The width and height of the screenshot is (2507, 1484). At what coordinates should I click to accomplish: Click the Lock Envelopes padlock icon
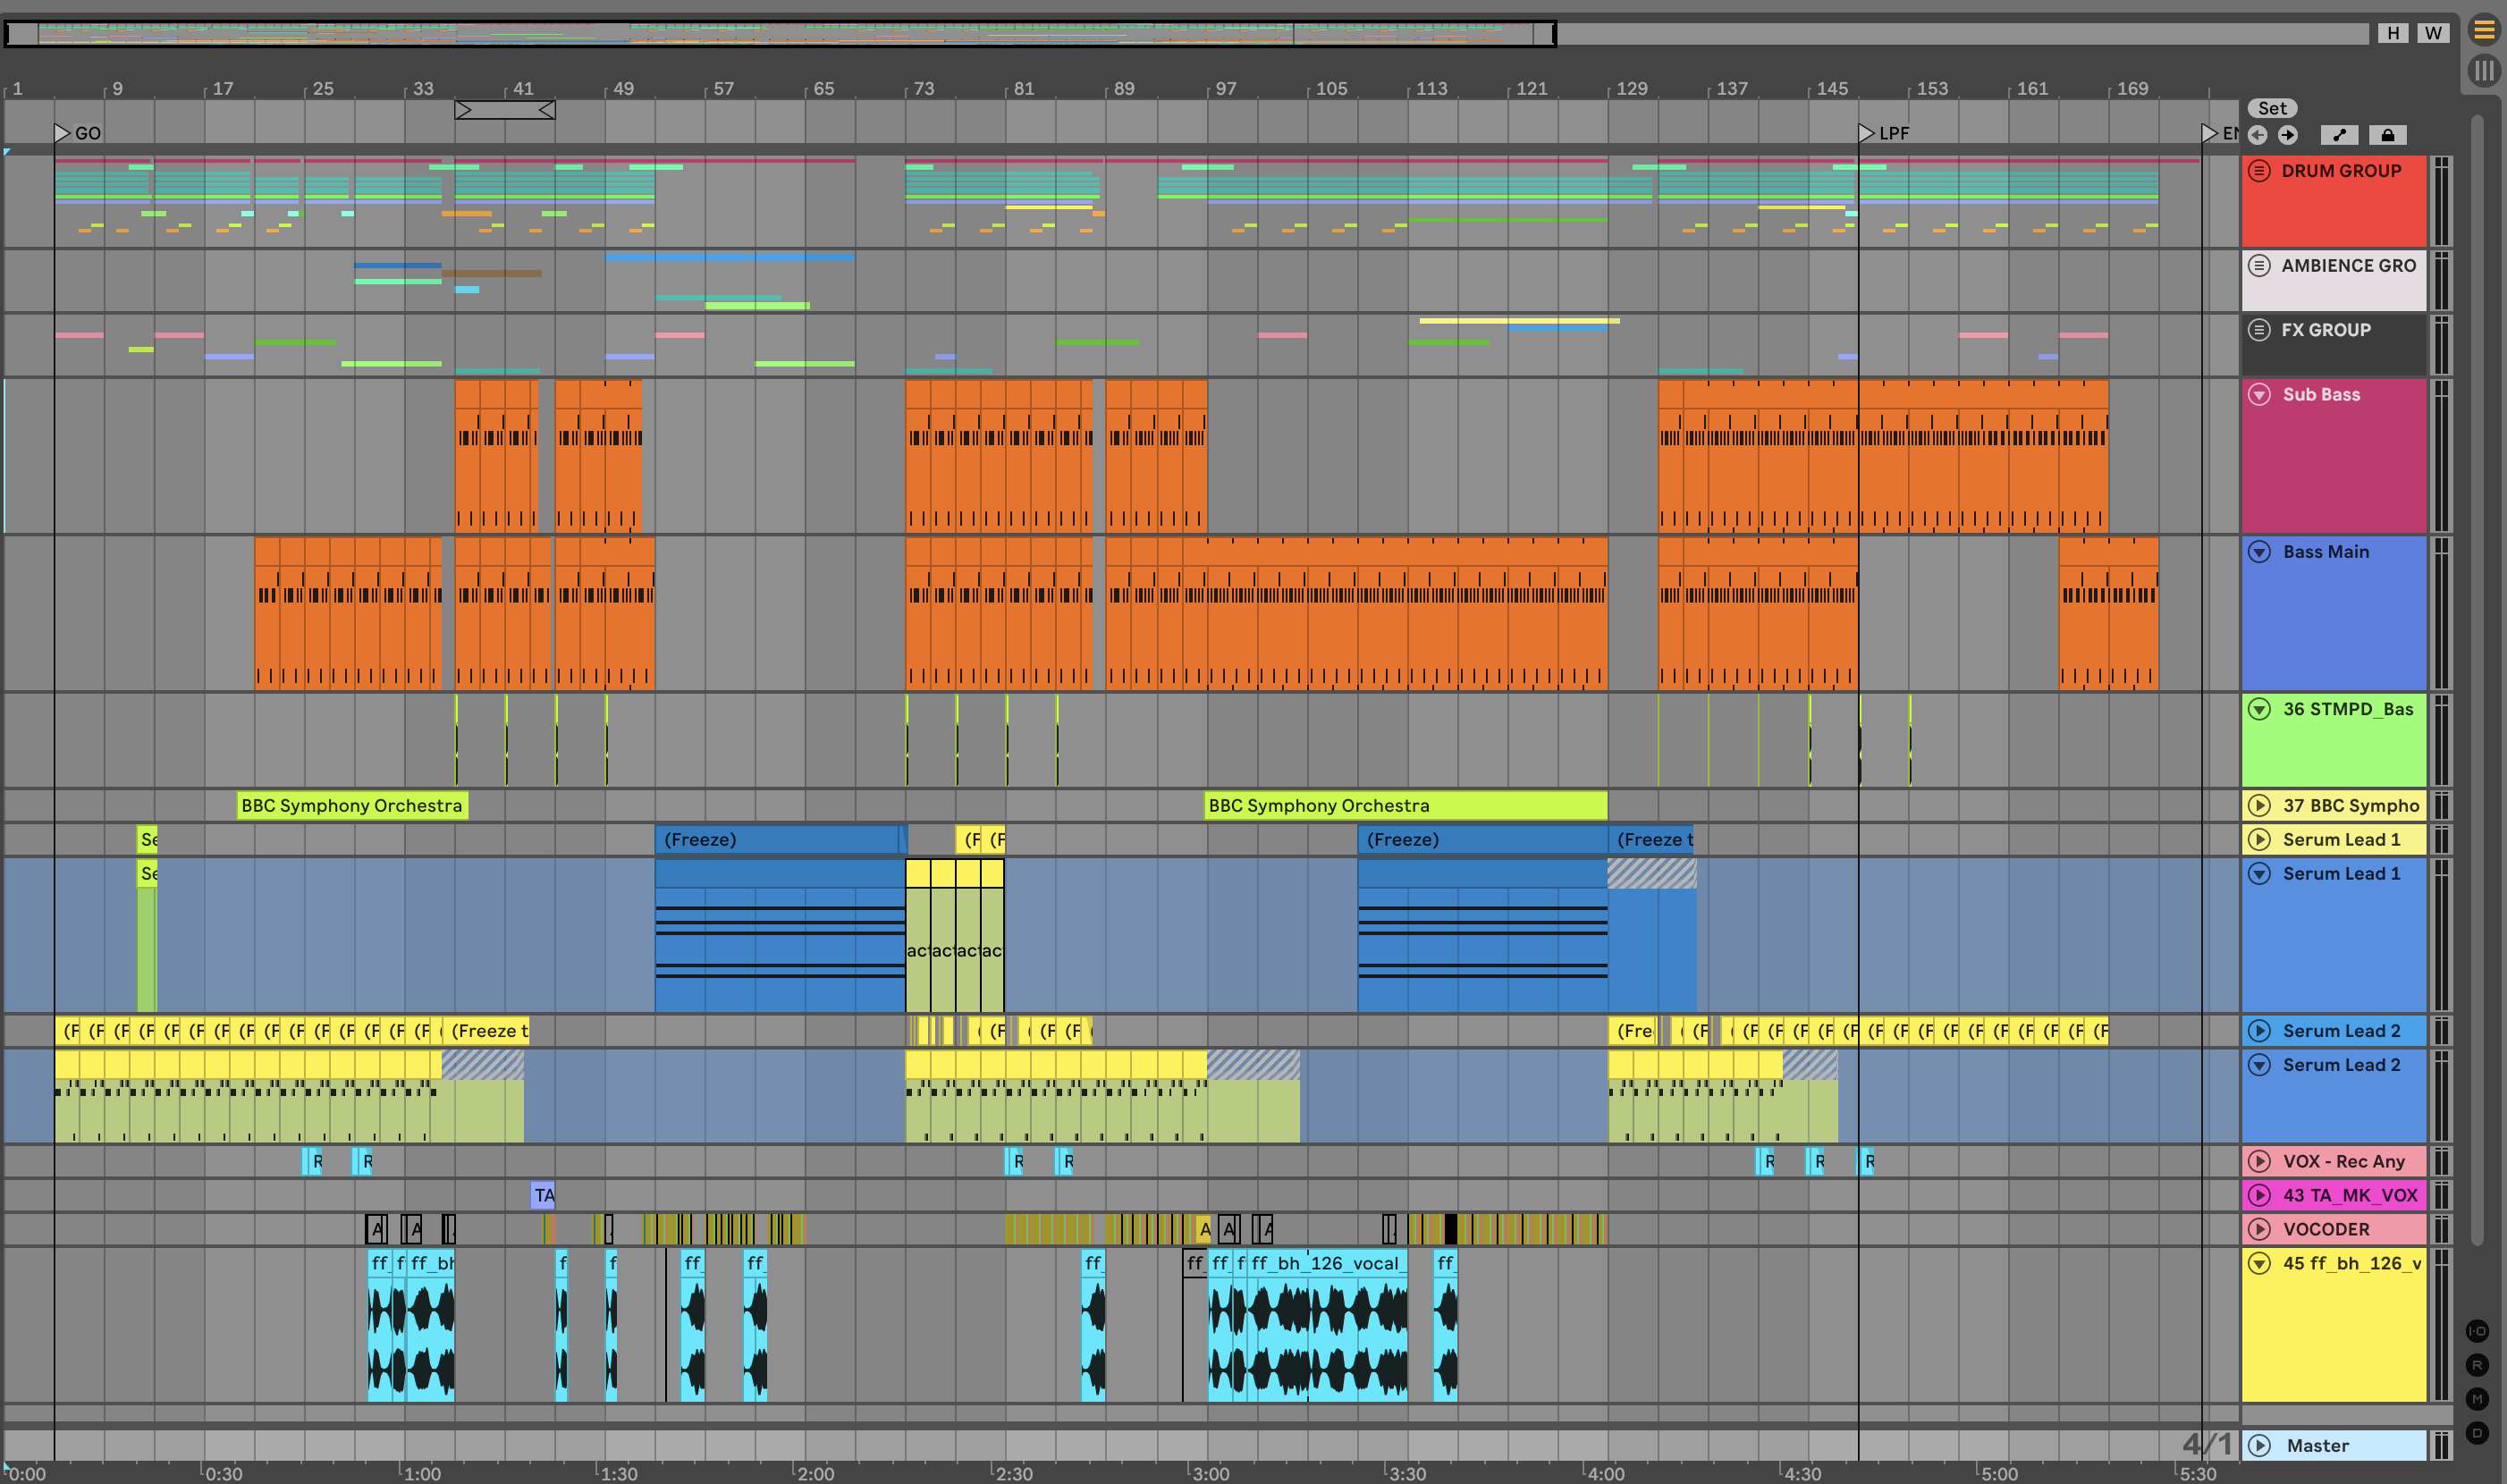tap(2388, 135)
